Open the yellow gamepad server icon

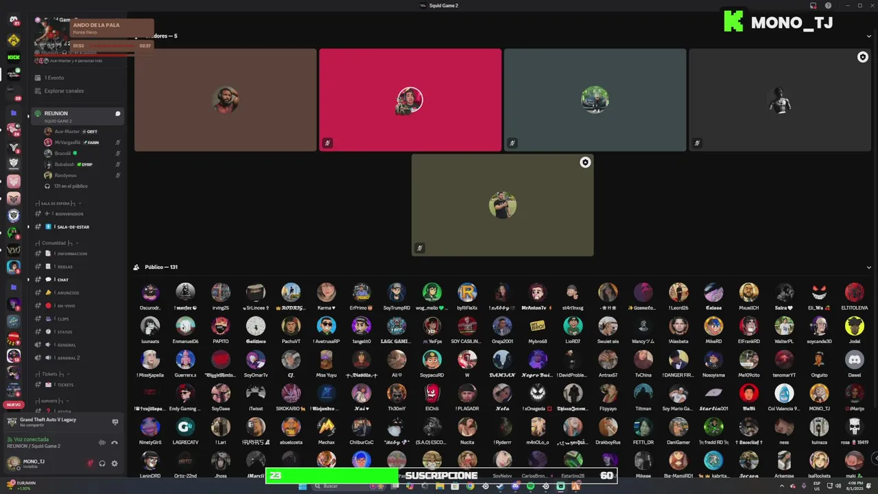(14, 40)
